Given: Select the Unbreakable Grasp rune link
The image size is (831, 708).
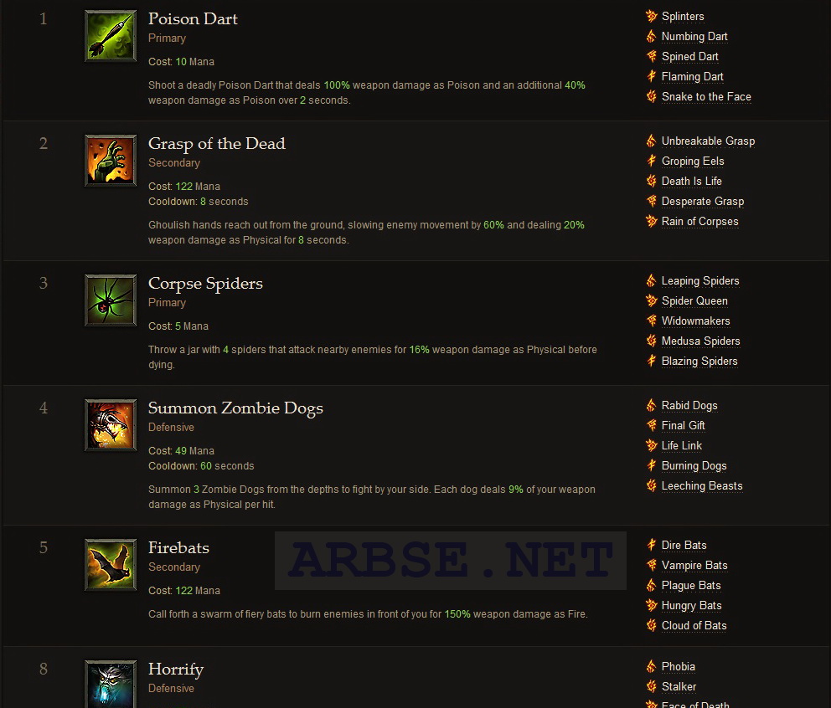Looking at the screenshot, I should click(708, 141).
